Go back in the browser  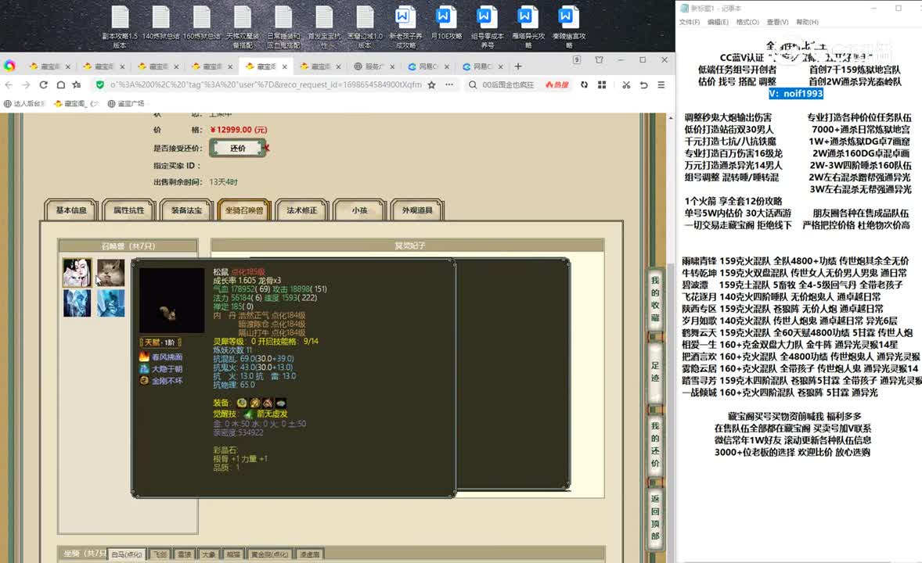[9, 85]
